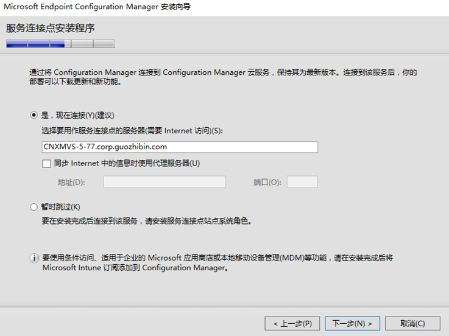Cancel the setup wizard with "取消(C)"

tap(412, 323)
